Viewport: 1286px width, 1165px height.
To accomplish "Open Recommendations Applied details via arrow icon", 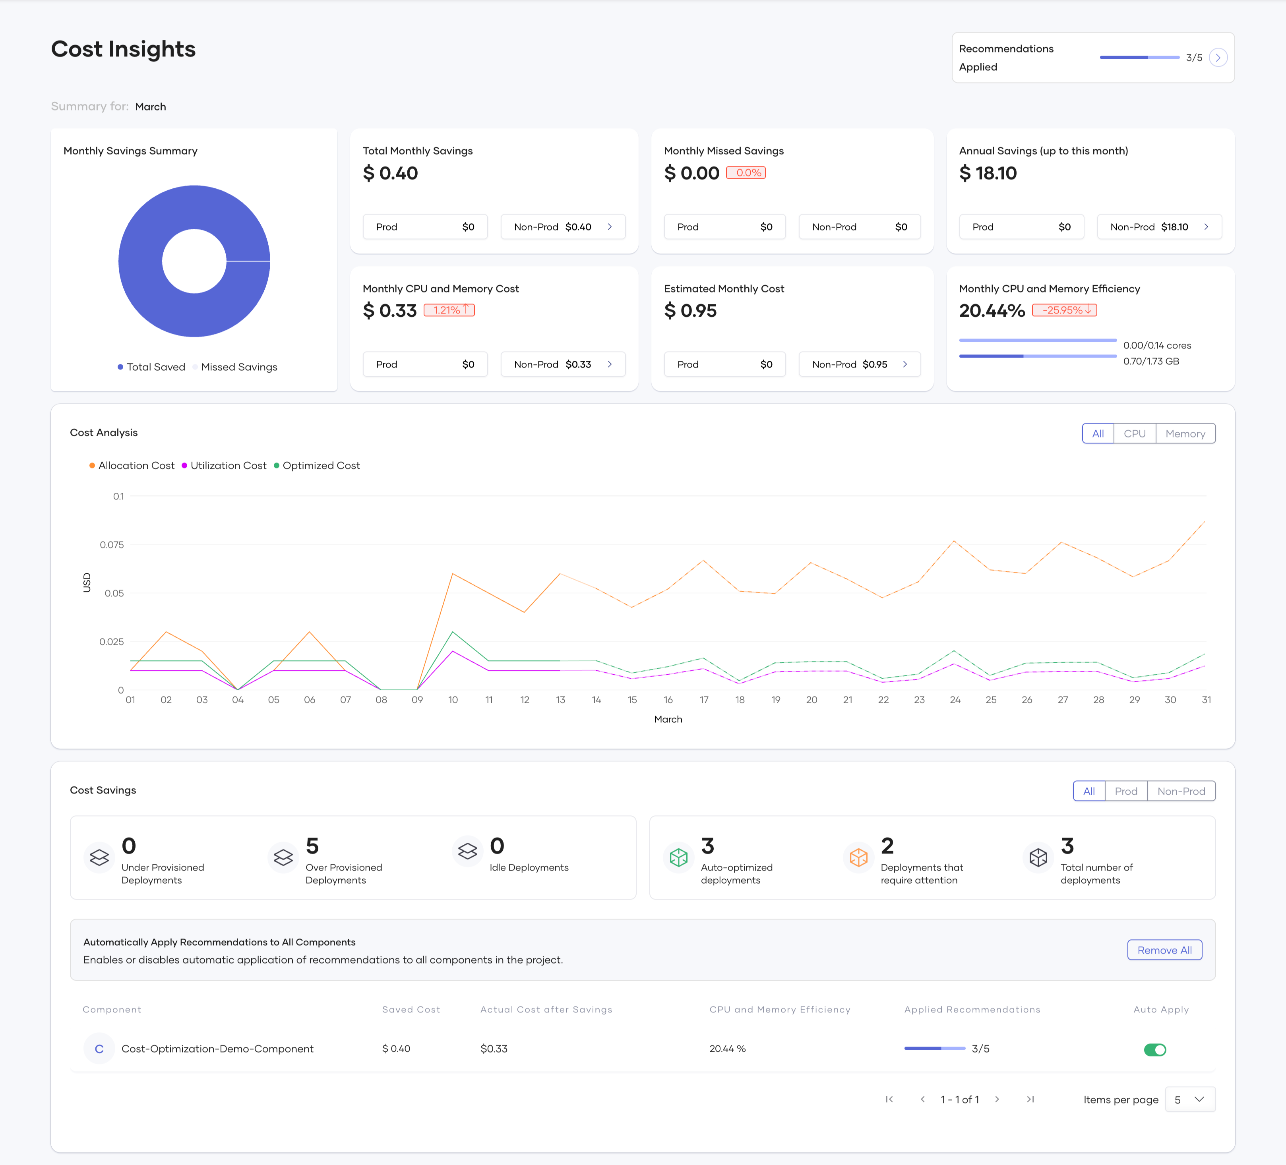I will pos(1218,57).
